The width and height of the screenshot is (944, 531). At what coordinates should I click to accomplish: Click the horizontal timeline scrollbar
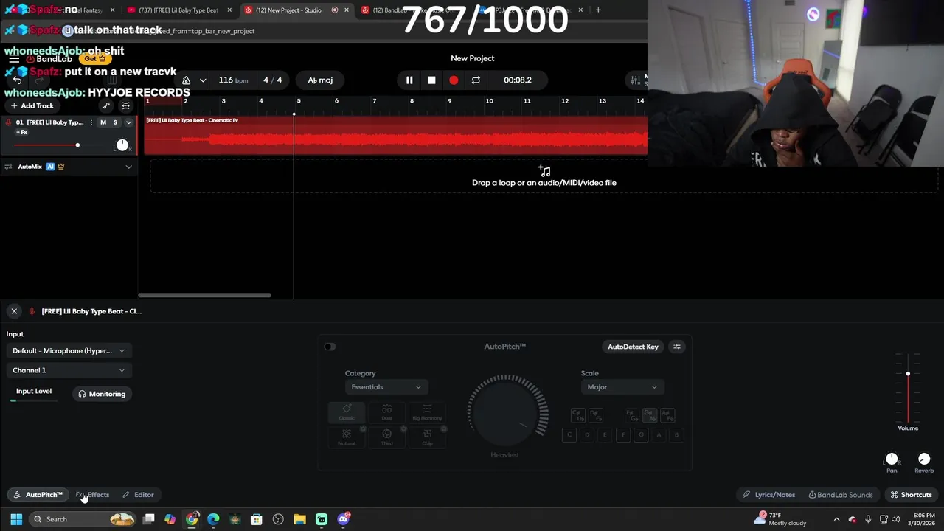click(204, 295)
